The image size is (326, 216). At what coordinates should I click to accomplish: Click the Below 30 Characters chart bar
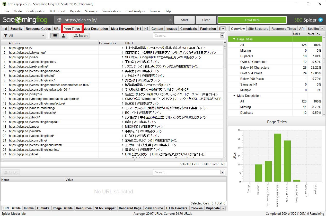[x=277, y=158]
